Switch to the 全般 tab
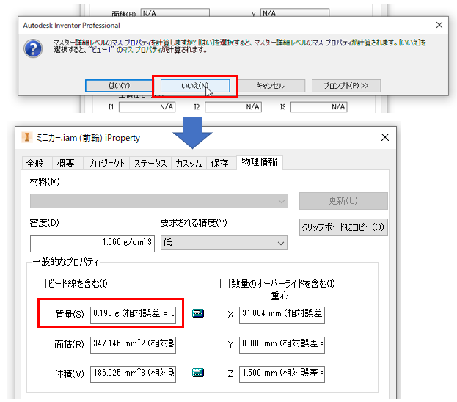 point(35,164)
